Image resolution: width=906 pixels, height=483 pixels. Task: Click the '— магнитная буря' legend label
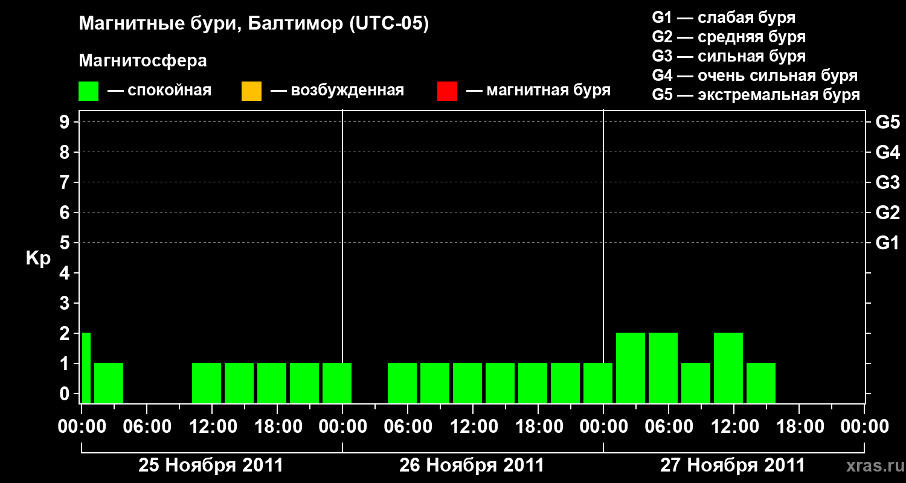(539, 91)
